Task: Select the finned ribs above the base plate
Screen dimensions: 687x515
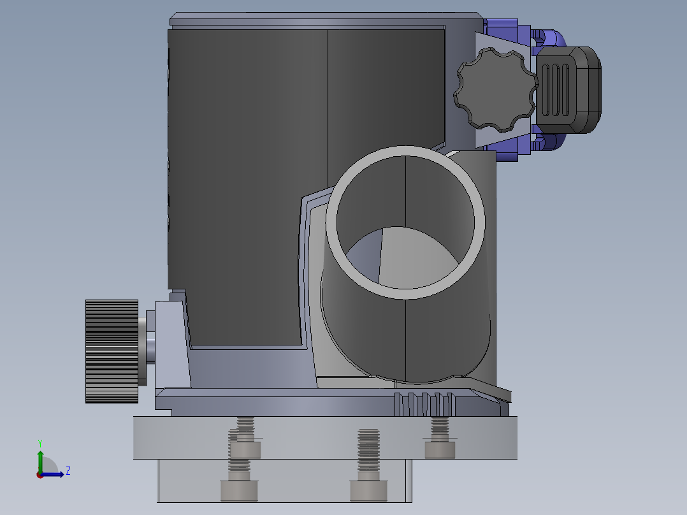Action: tap(424, 404)
